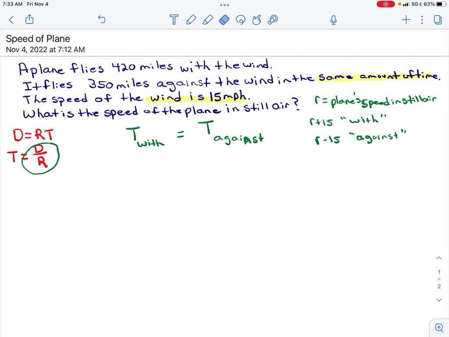Screen dimensions: 449x337
Task: Add a new item with the plus button
Action: coord(406,20)
